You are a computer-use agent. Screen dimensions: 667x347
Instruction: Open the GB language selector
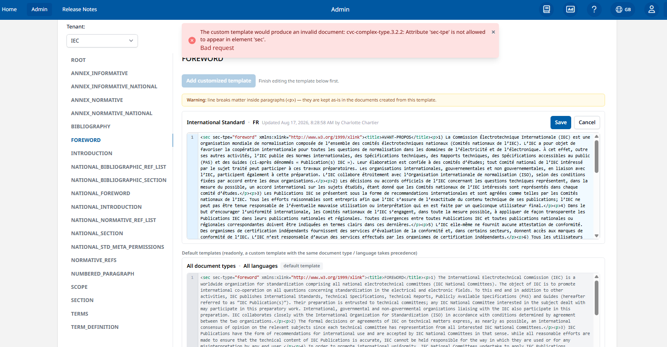(x=623, y=9)
